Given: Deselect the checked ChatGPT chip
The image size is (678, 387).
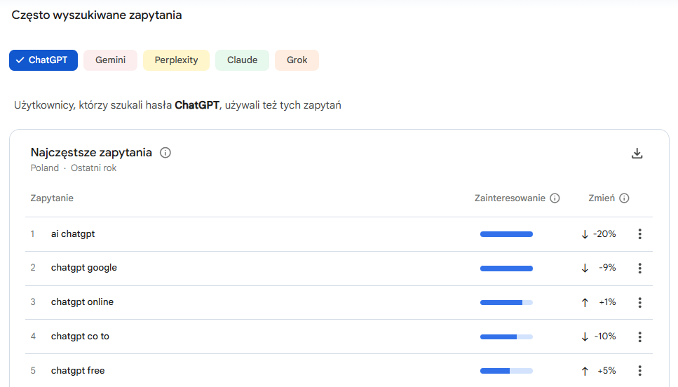Looking at the screenshot, I should point(43,60).
